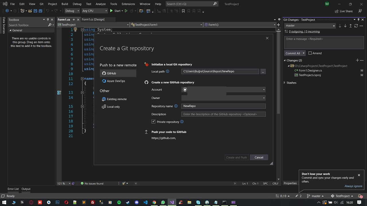Click Start Without Debugging outline arrow
Viewport: 367px width, 206px height.
[x=126, y=11]
